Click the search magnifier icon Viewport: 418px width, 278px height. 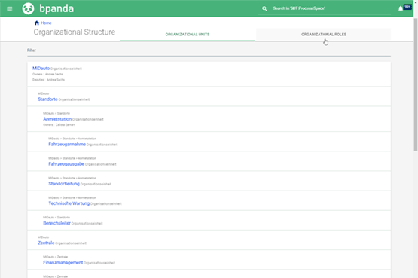coord(264,8)
